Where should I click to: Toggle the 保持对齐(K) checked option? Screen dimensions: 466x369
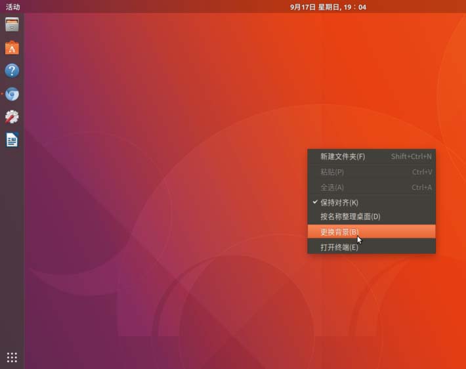(371, 203)
